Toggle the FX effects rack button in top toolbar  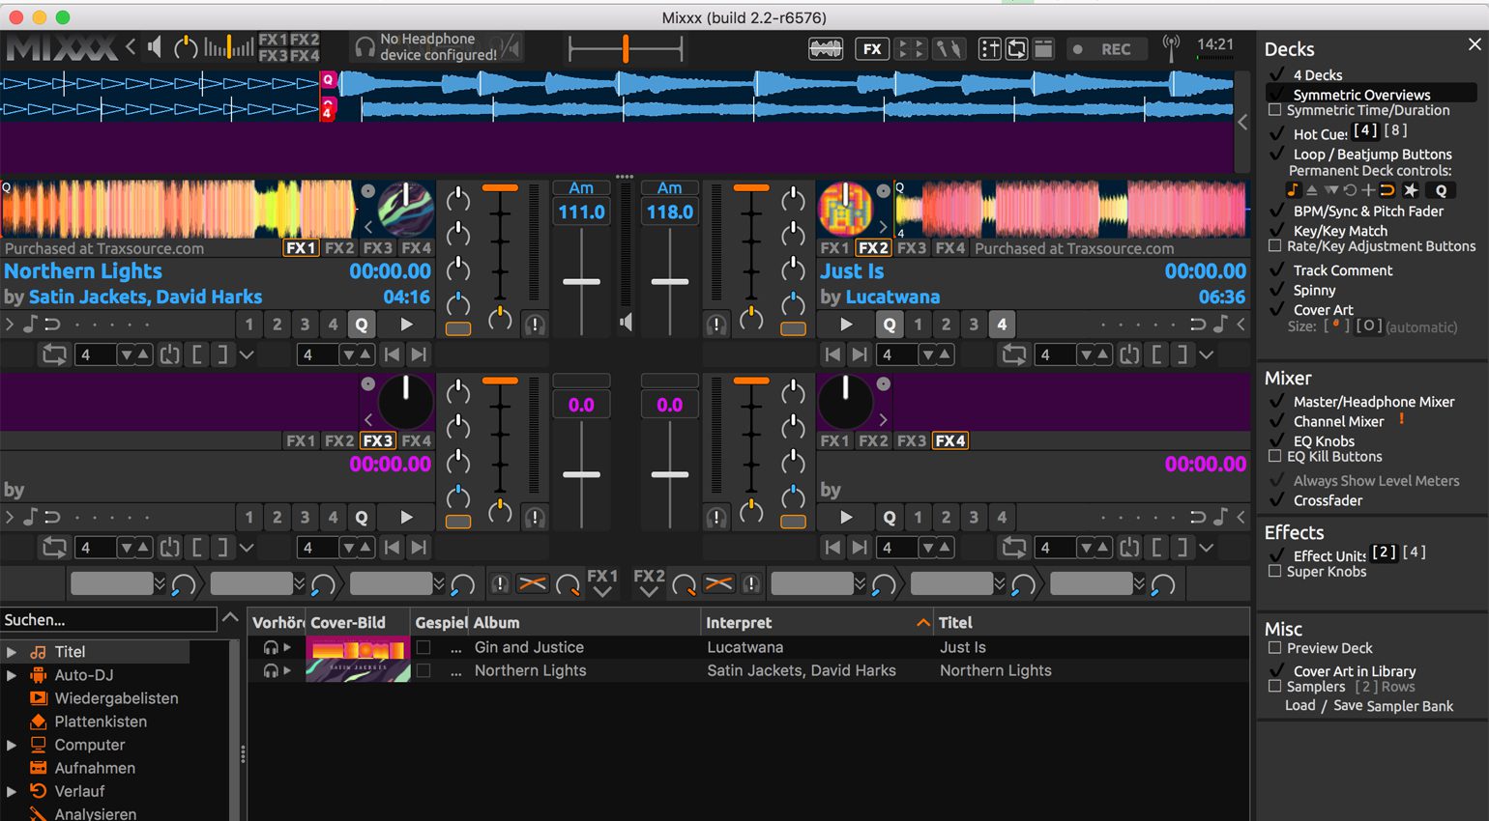[x=871, y=49]
